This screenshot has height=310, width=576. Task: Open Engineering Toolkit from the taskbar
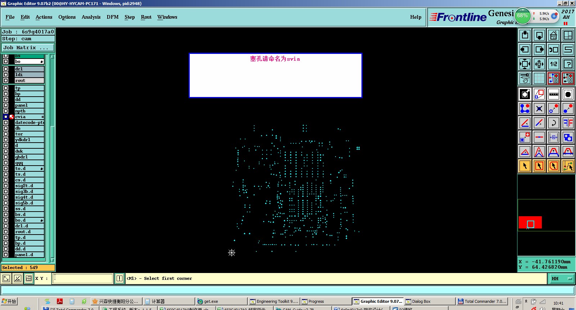click(x=274, y=301)
